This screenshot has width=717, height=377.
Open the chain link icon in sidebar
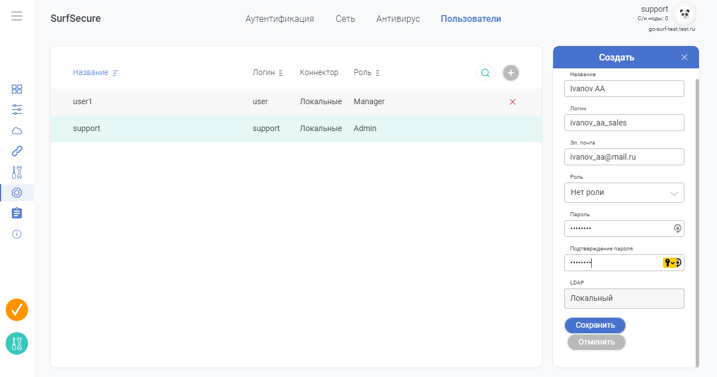point(17,151)
